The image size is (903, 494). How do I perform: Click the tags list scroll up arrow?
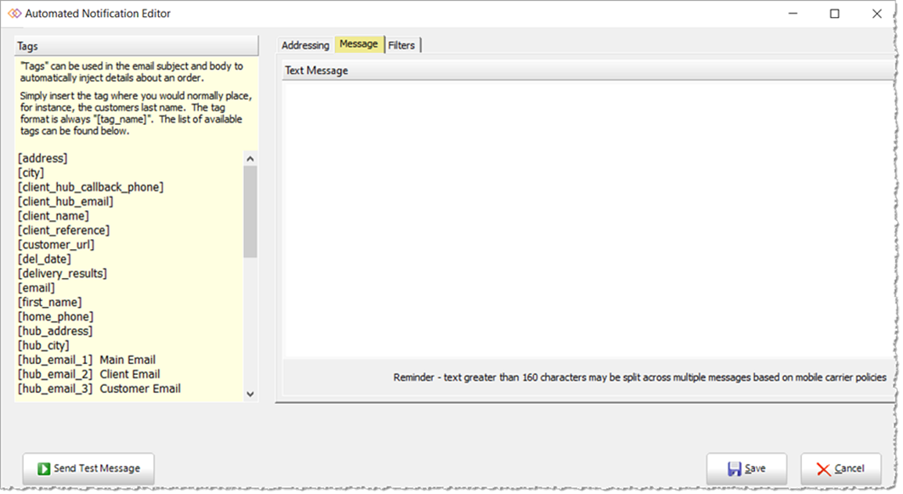(250, 159)
